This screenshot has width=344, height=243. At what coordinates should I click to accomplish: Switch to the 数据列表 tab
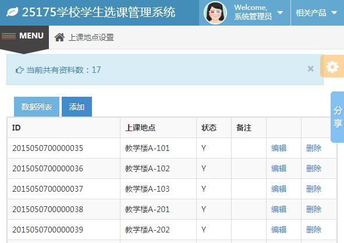pos(37,107)
